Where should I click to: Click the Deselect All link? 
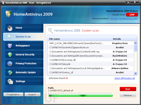point(129,78)
